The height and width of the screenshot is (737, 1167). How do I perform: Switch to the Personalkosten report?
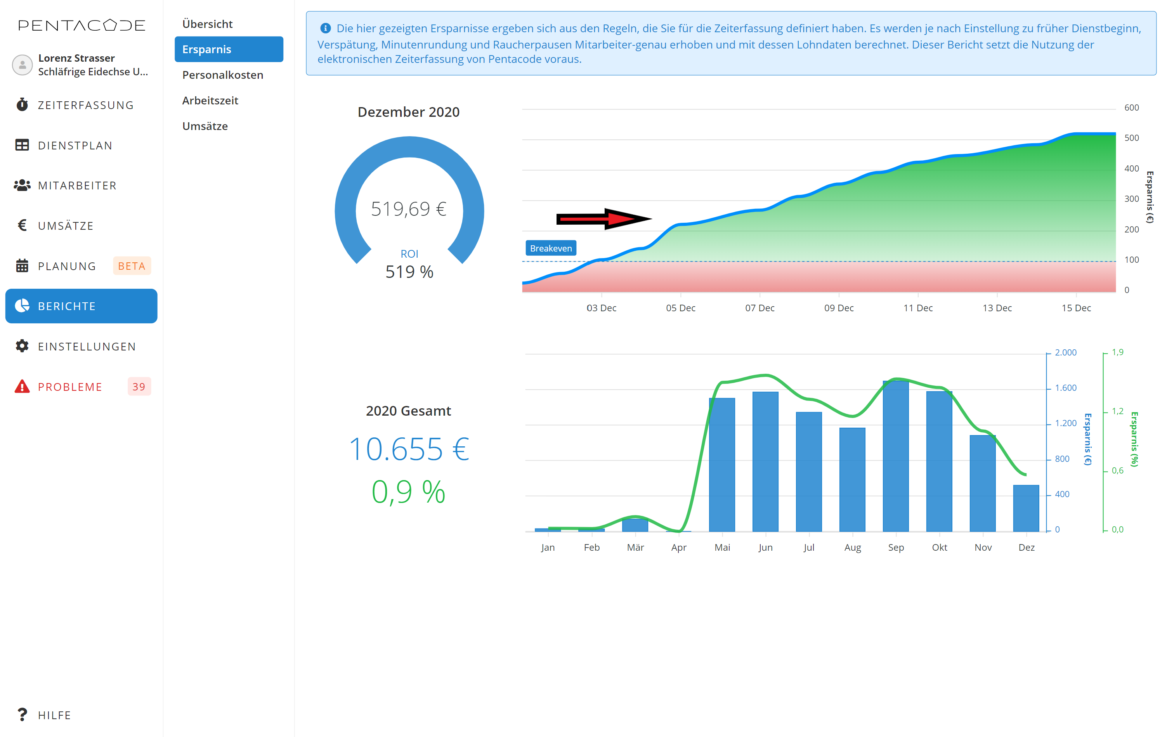click(x=222, y=75)
